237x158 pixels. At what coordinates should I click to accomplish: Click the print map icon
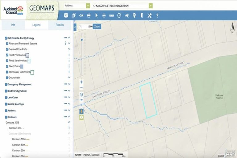(89, 15)
